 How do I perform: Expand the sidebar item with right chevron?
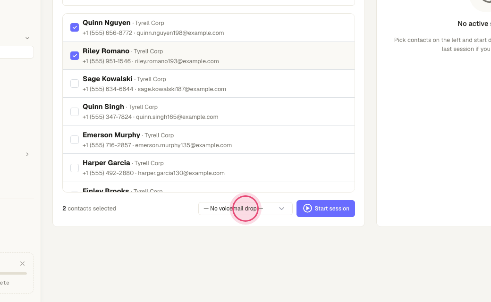tap(27, 154)
